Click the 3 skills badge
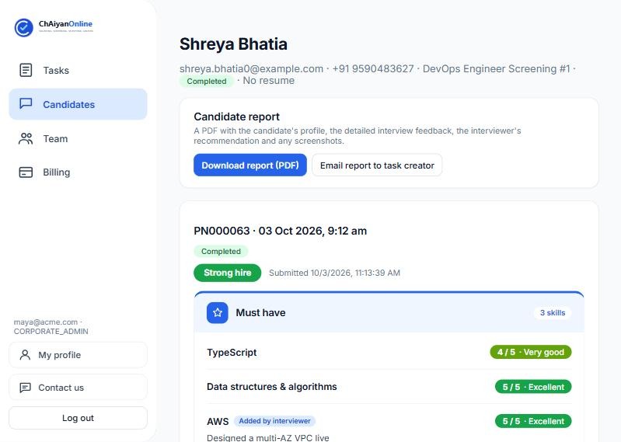Screen dimensions: 621x442 (553, 312)
